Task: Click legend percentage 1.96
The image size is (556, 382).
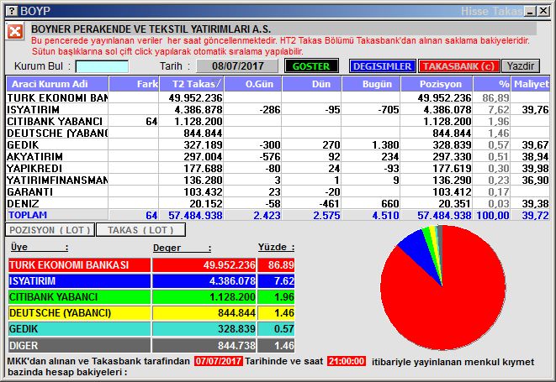Action: [x=284, y=296]
